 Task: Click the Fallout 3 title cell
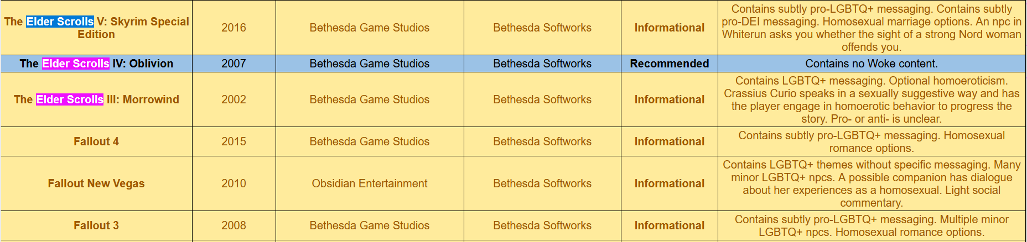pos(96,225)
